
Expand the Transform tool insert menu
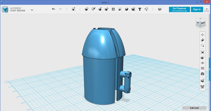pos(74,9)
